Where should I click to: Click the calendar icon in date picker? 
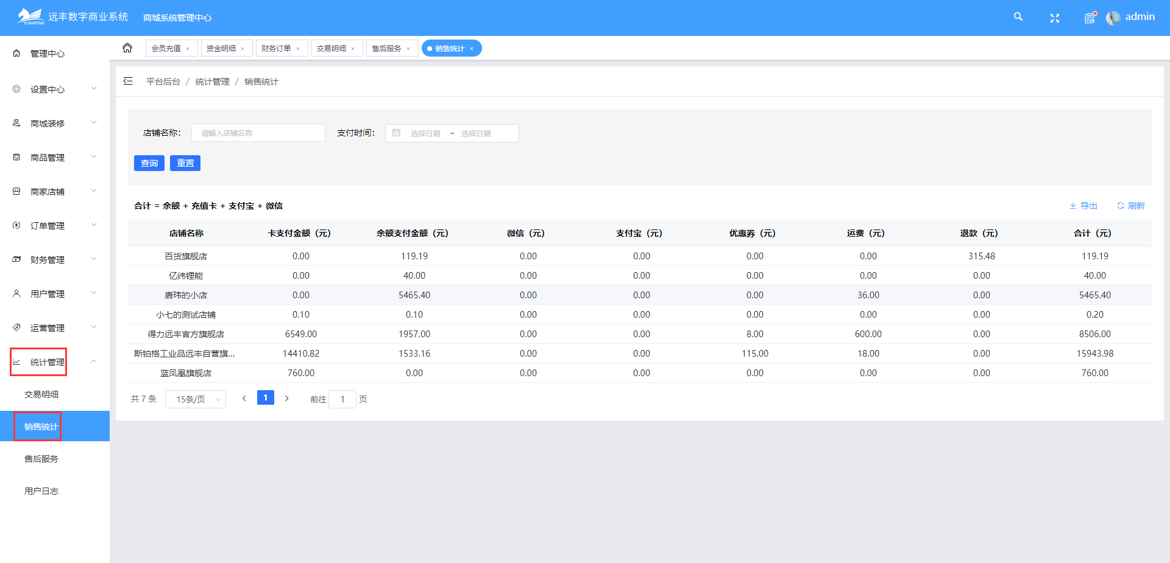(x=396, y=133)
